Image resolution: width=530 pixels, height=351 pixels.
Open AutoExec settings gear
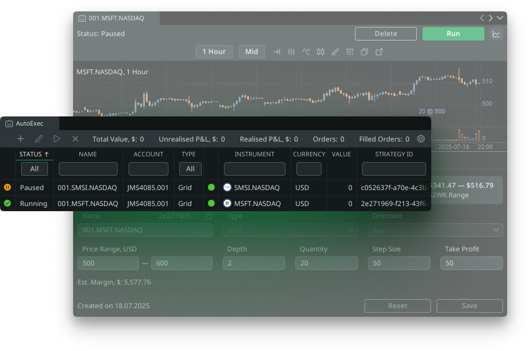pyautogui.click(x=421, y=139)
